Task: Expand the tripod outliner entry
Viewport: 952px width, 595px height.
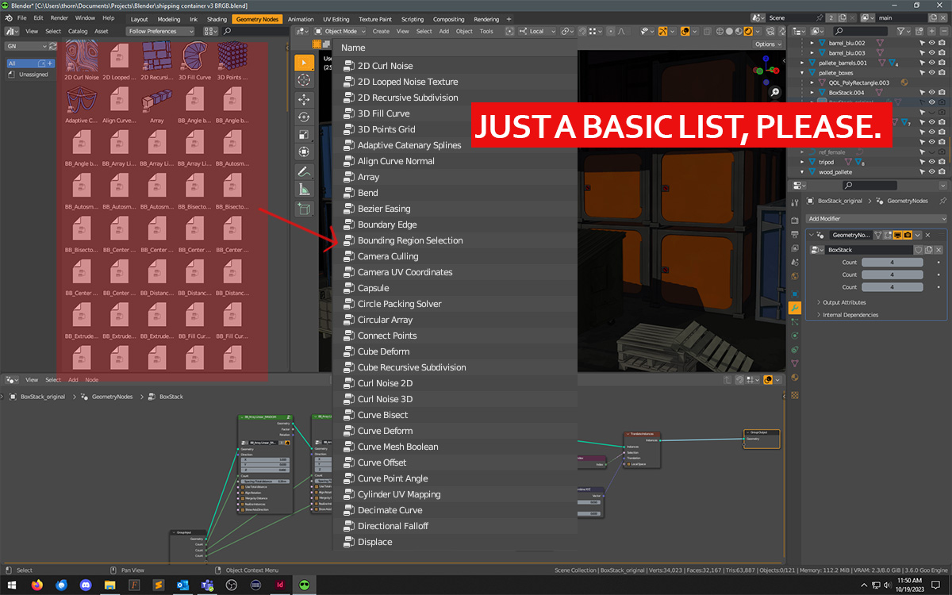Action: (x=802, y=162)
